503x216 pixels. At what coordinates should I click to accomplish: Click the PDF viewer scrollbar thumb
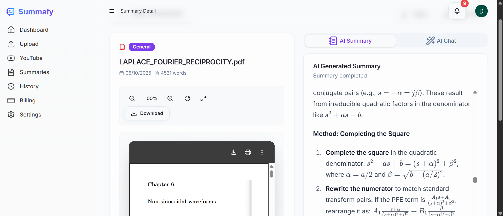[x=272, y=174]
